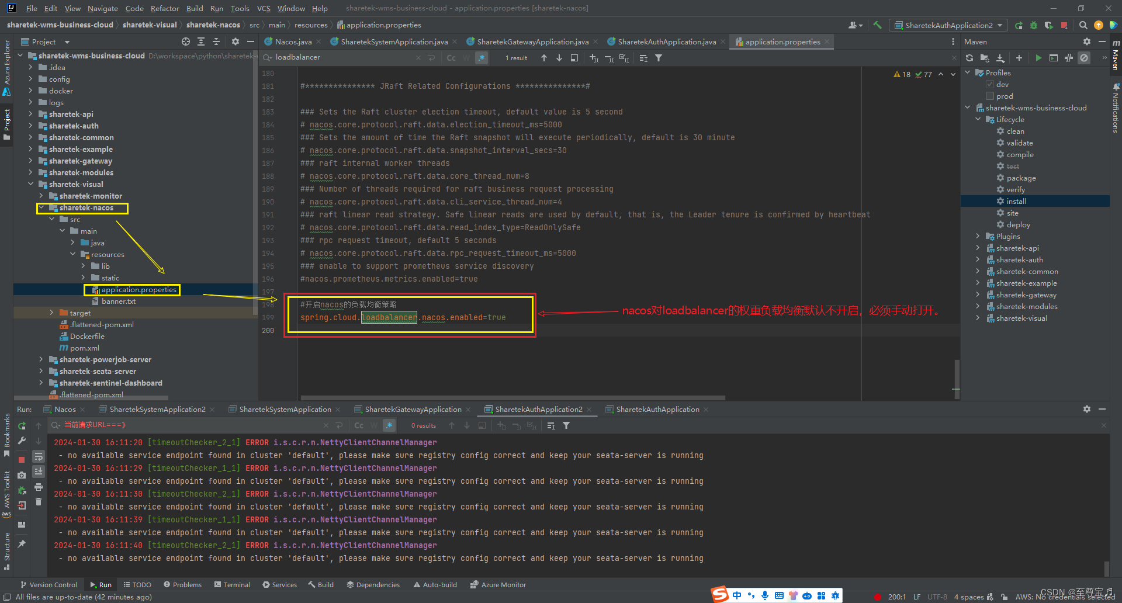The height and width of the screenshot is (603, 1122).
Task: Open Azure Monitor tool window
Action: click(498, 584)
